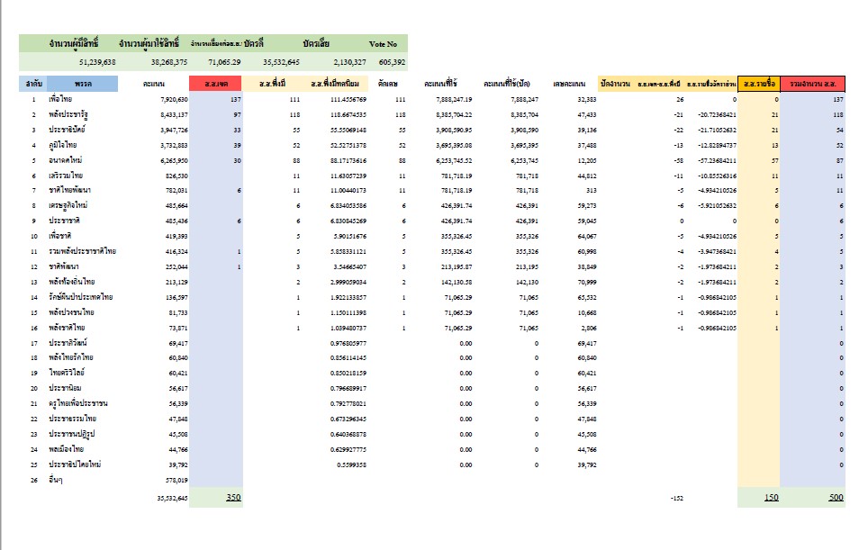Click remainder value 12,205
859x550 pixels.
point(586,160)
